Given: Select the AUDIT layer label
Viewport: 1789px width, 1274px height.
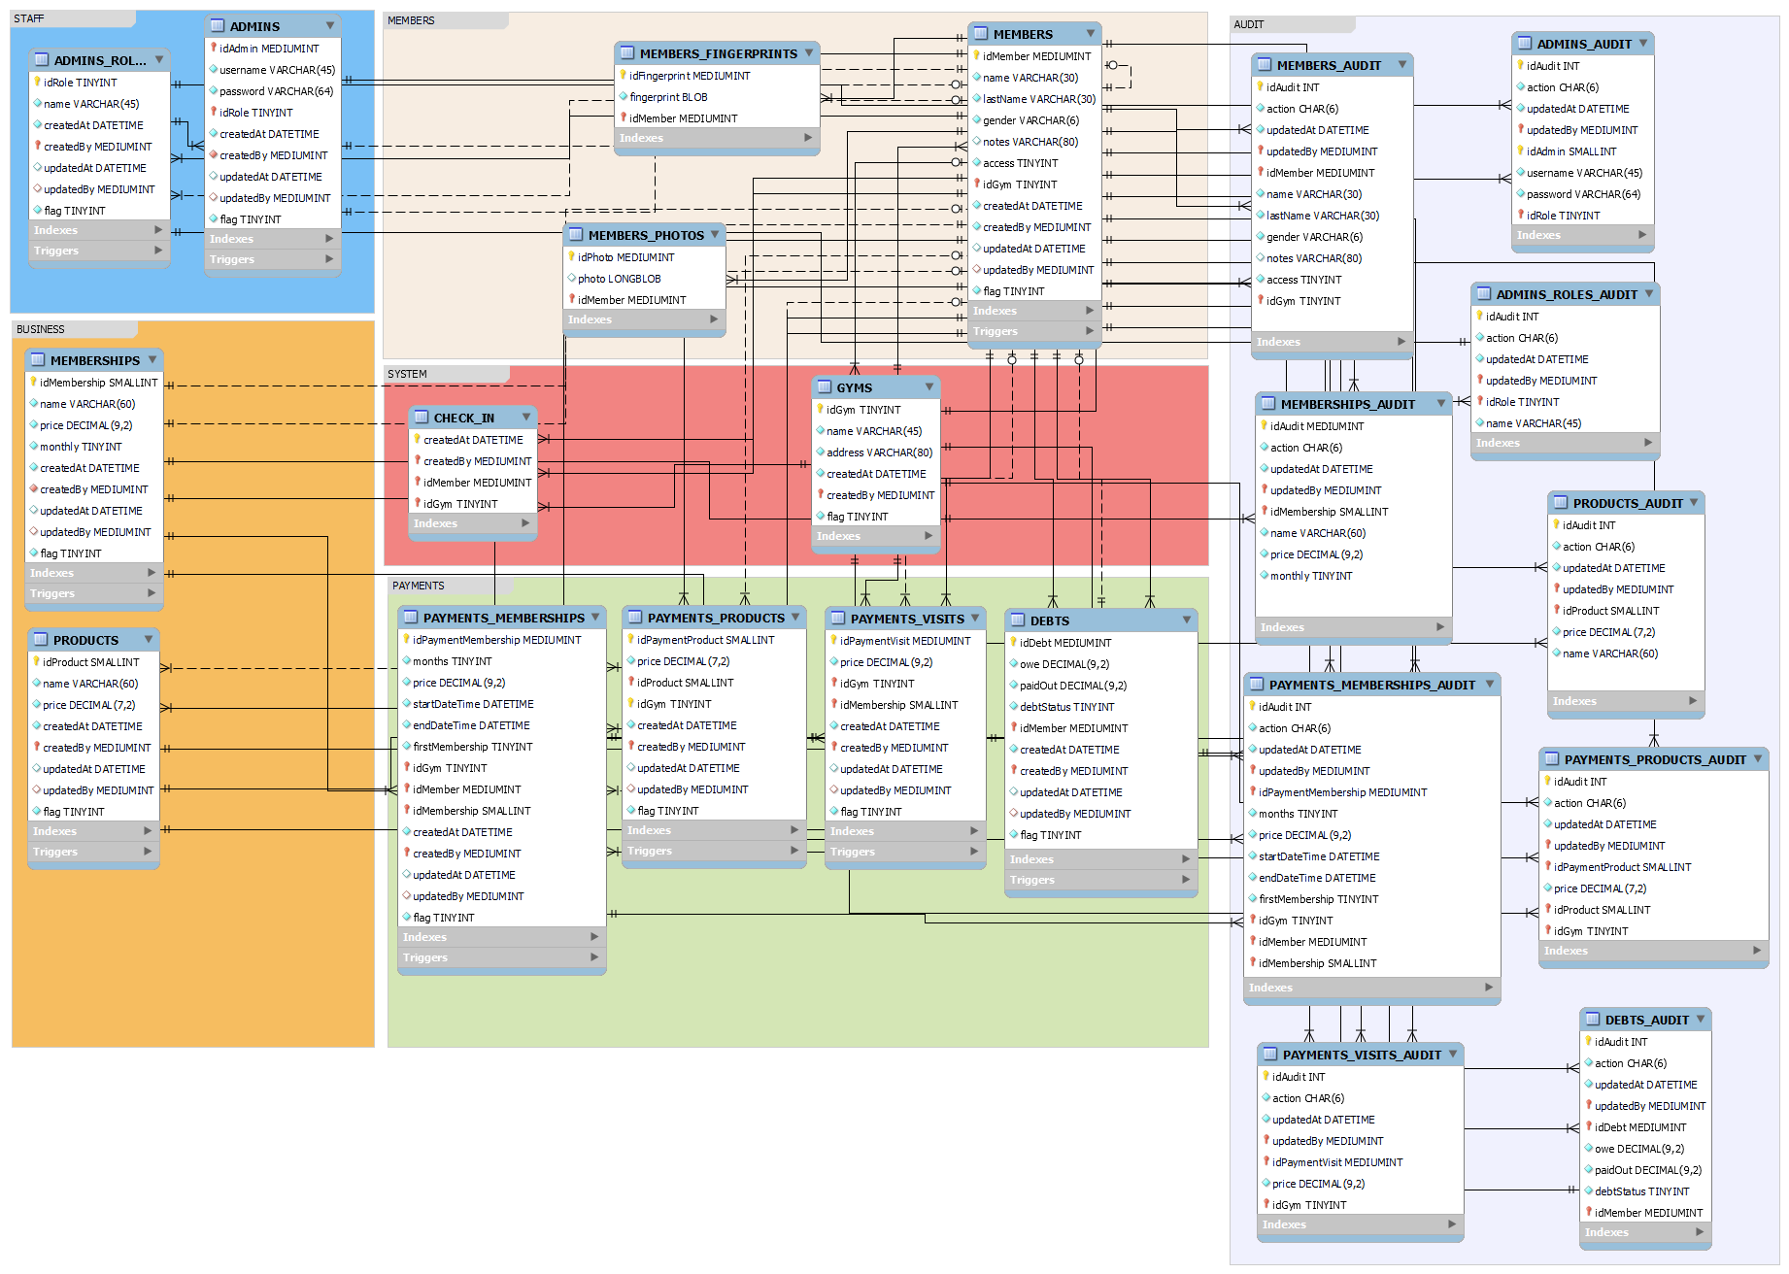Looking at the screenshot, I should click(x=1248, y=24).
